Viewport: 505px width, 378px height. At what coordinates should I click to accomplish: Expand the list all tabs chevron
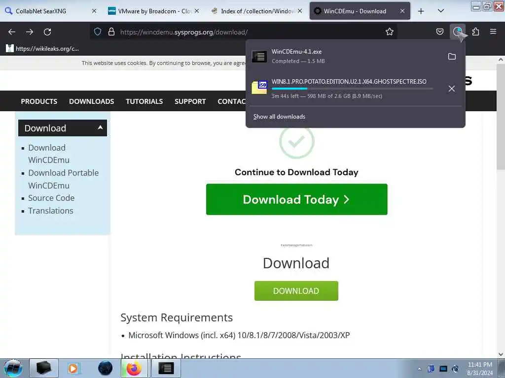[x=441, y=11]
